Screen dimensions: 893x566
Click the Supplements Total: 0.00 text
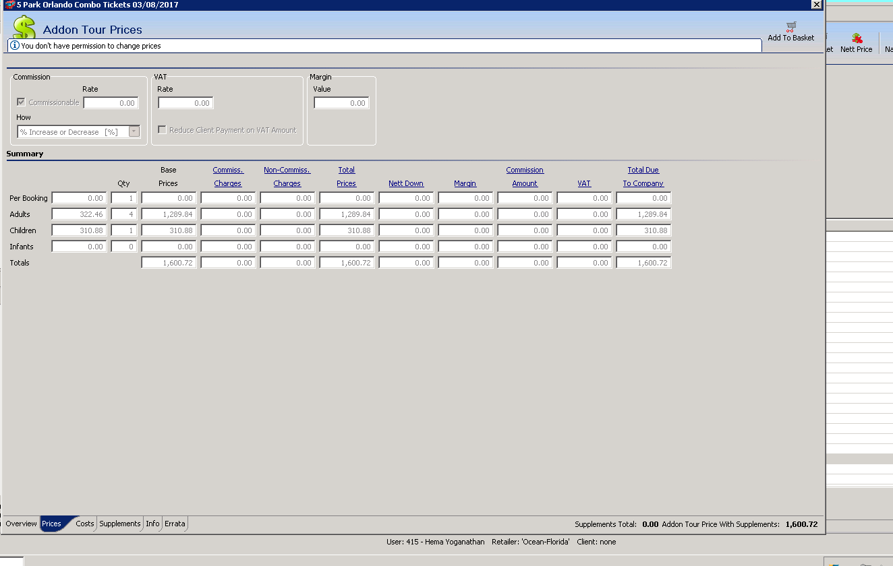click(x=616, y=524)
